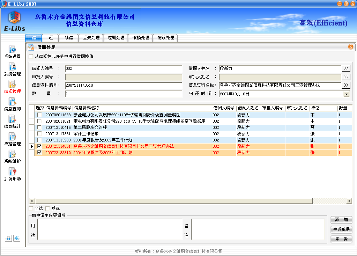The image size is (357, 256).
Task: Click the 数量 column header
Action: [x=345, y=108]
